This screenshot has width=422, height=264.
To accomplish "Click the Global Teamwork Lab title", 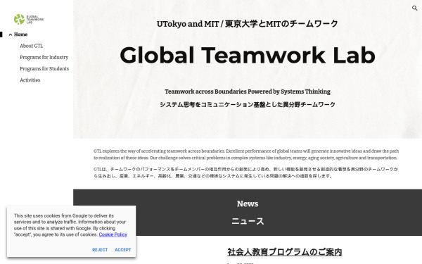I will click(248, 55).
